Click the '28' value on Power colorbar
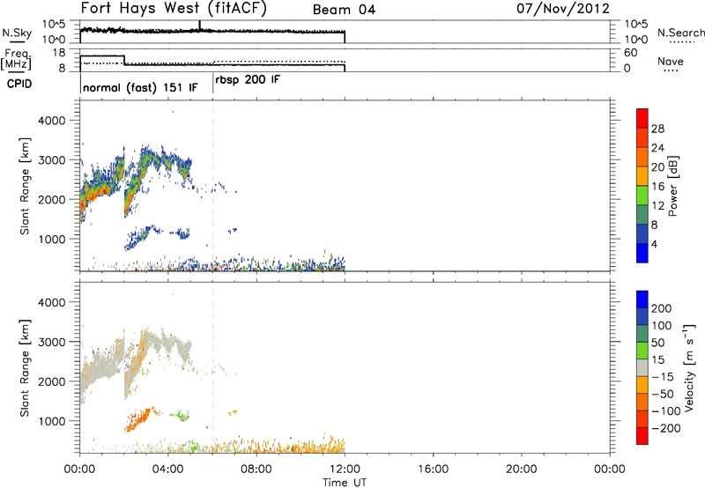This screenshot has height=488, width=705. 657,129
